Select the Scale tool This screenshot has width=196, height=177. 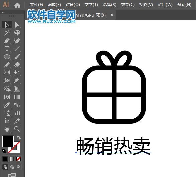pyautogui.click(x=17, y=73)
